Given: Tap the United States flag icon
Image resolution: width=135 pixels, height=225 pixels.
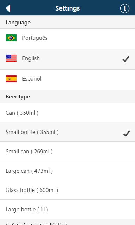Looking at the screenshot, I should pyautogui.click(x=11, y=58).
